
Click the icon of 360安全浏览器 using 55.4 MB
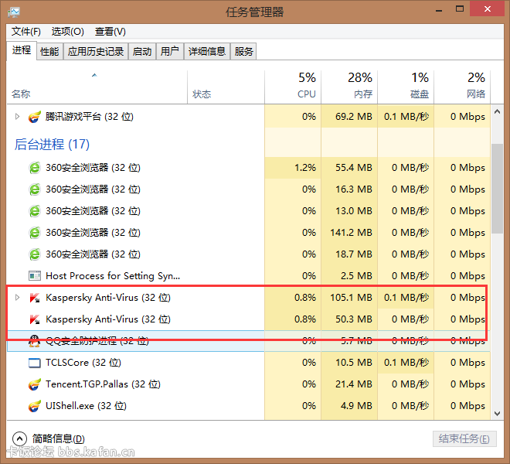click(x=35, y=168)
